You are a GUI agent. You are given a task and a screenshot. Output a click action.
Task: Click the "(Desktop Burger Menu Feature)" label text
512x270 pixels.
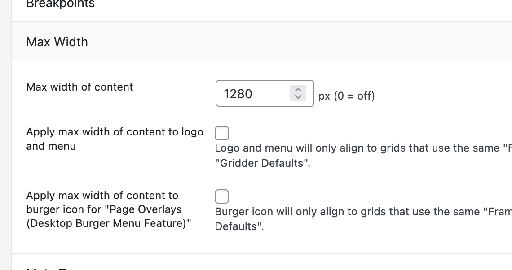(x=109, y=223)
